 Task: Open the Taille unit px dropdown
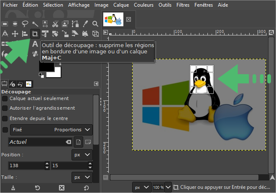tap(82, 178)
